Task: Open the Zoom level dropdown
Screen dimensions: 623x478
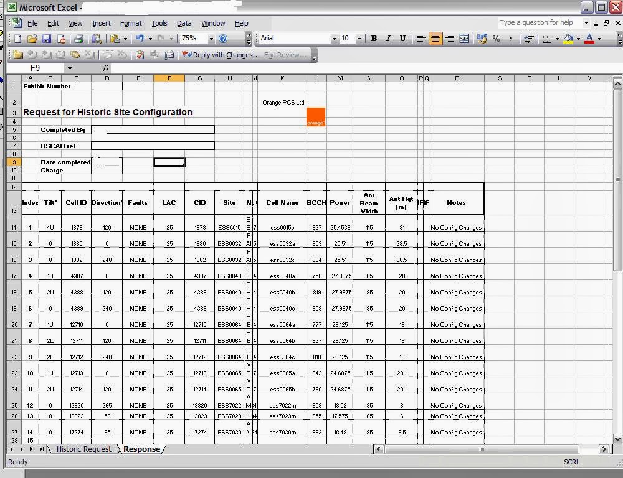Action: tap(210, 38)
